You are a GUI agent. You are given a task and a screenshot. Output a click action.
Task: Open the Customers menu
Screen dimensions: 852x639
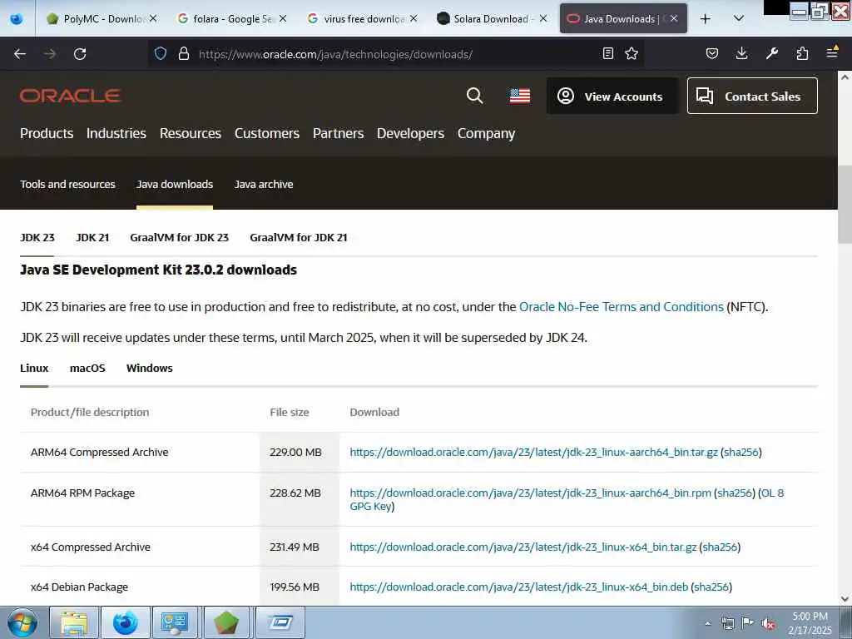click(x=267, y=134)
